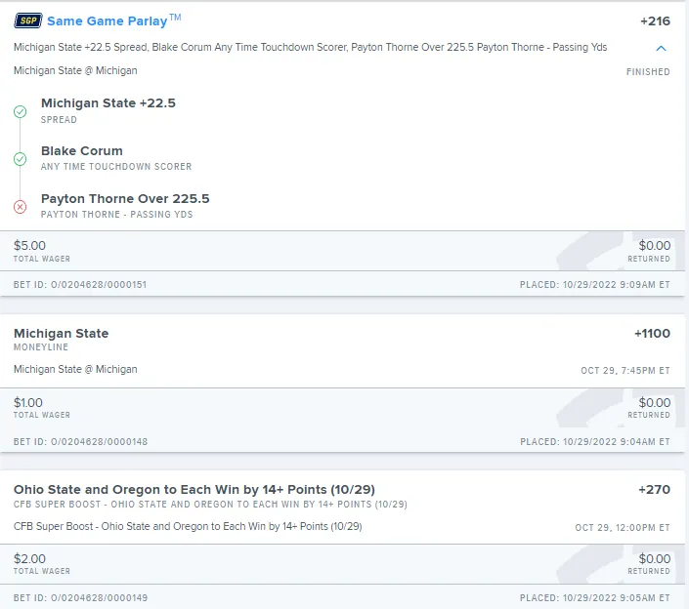The height and width of the screenshot is (609, 689).
Task: Click ANY TIME TOUCHDOWN SCORER label
Action: pyautogui.click(x=116, y=167)
